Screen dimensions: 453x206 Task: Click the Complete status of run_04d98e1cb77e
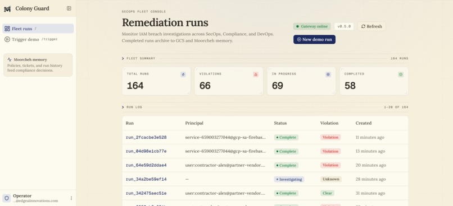click(286, 151)
